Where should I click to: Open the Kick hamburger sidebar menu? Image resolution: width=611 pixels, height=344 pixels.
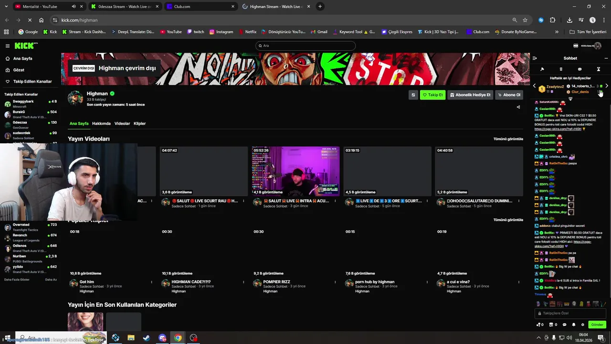8,46
